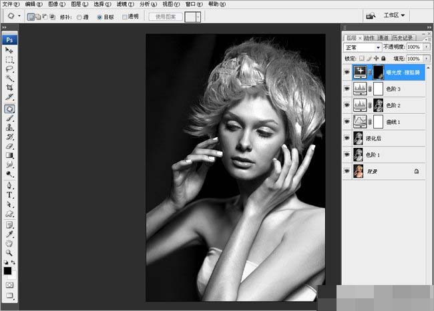Image resolution: width=434 pixels, height=311 pixels.
Task: Select the Rectangular Marquee tool
Action: point(9,59)
